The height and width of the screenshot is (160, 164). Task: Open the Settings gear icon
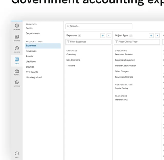pos(17,82)
